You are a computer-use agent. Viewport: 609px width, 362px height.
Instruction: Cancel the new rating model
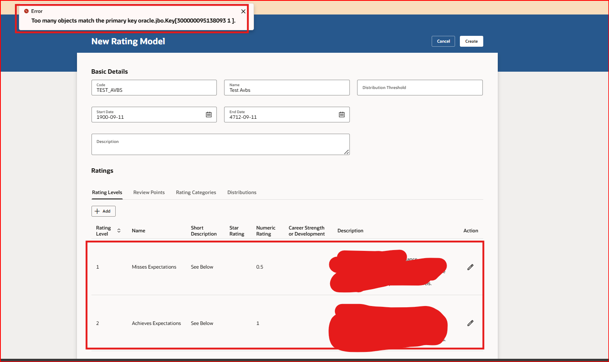[x=443, y=41]
